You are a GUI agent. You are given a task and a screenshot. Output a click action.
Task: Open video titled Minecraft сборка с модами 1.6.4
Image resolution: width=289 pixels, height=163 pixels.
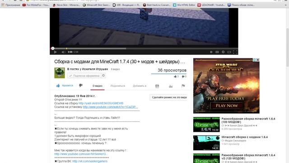[244, 137]
